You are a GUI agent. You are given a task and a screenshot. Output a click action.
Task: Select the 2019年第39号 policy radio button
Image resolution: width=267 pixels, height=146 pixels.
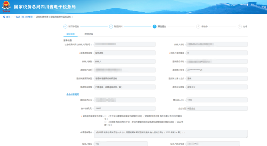pyautogui.click(x=105, y=116)
